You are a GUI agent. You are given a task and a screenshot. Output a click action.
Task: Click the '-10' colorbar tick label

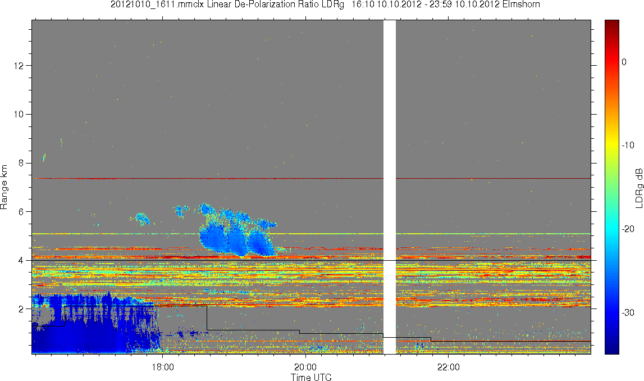tap(628, 145)
